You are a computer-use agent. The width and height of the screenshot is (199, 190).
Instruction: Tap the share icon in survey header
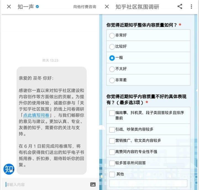[x=180, y=6]
